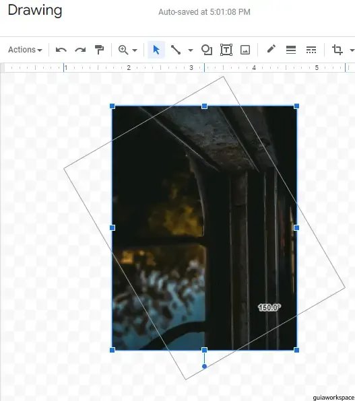Click the bottom-center resize handle of the image
355x401 pixels.
[x=204, y=350]
